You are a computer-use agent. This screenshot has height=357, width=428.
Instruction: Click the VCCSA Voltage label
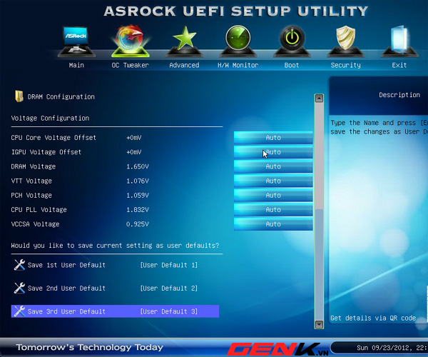pos(35,224)
